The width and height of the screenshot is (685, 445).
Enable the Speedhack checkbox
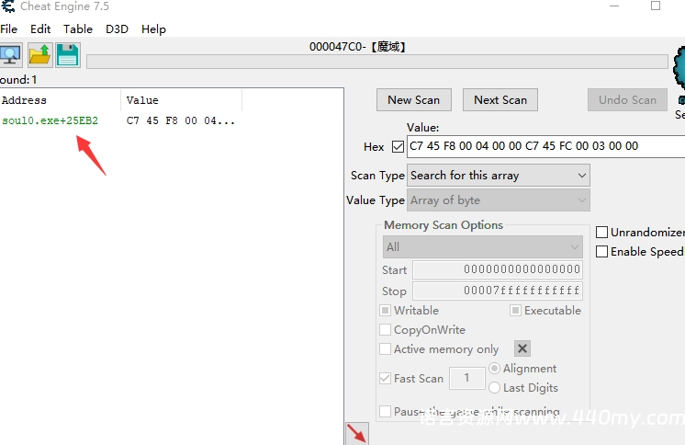[601, 252]
